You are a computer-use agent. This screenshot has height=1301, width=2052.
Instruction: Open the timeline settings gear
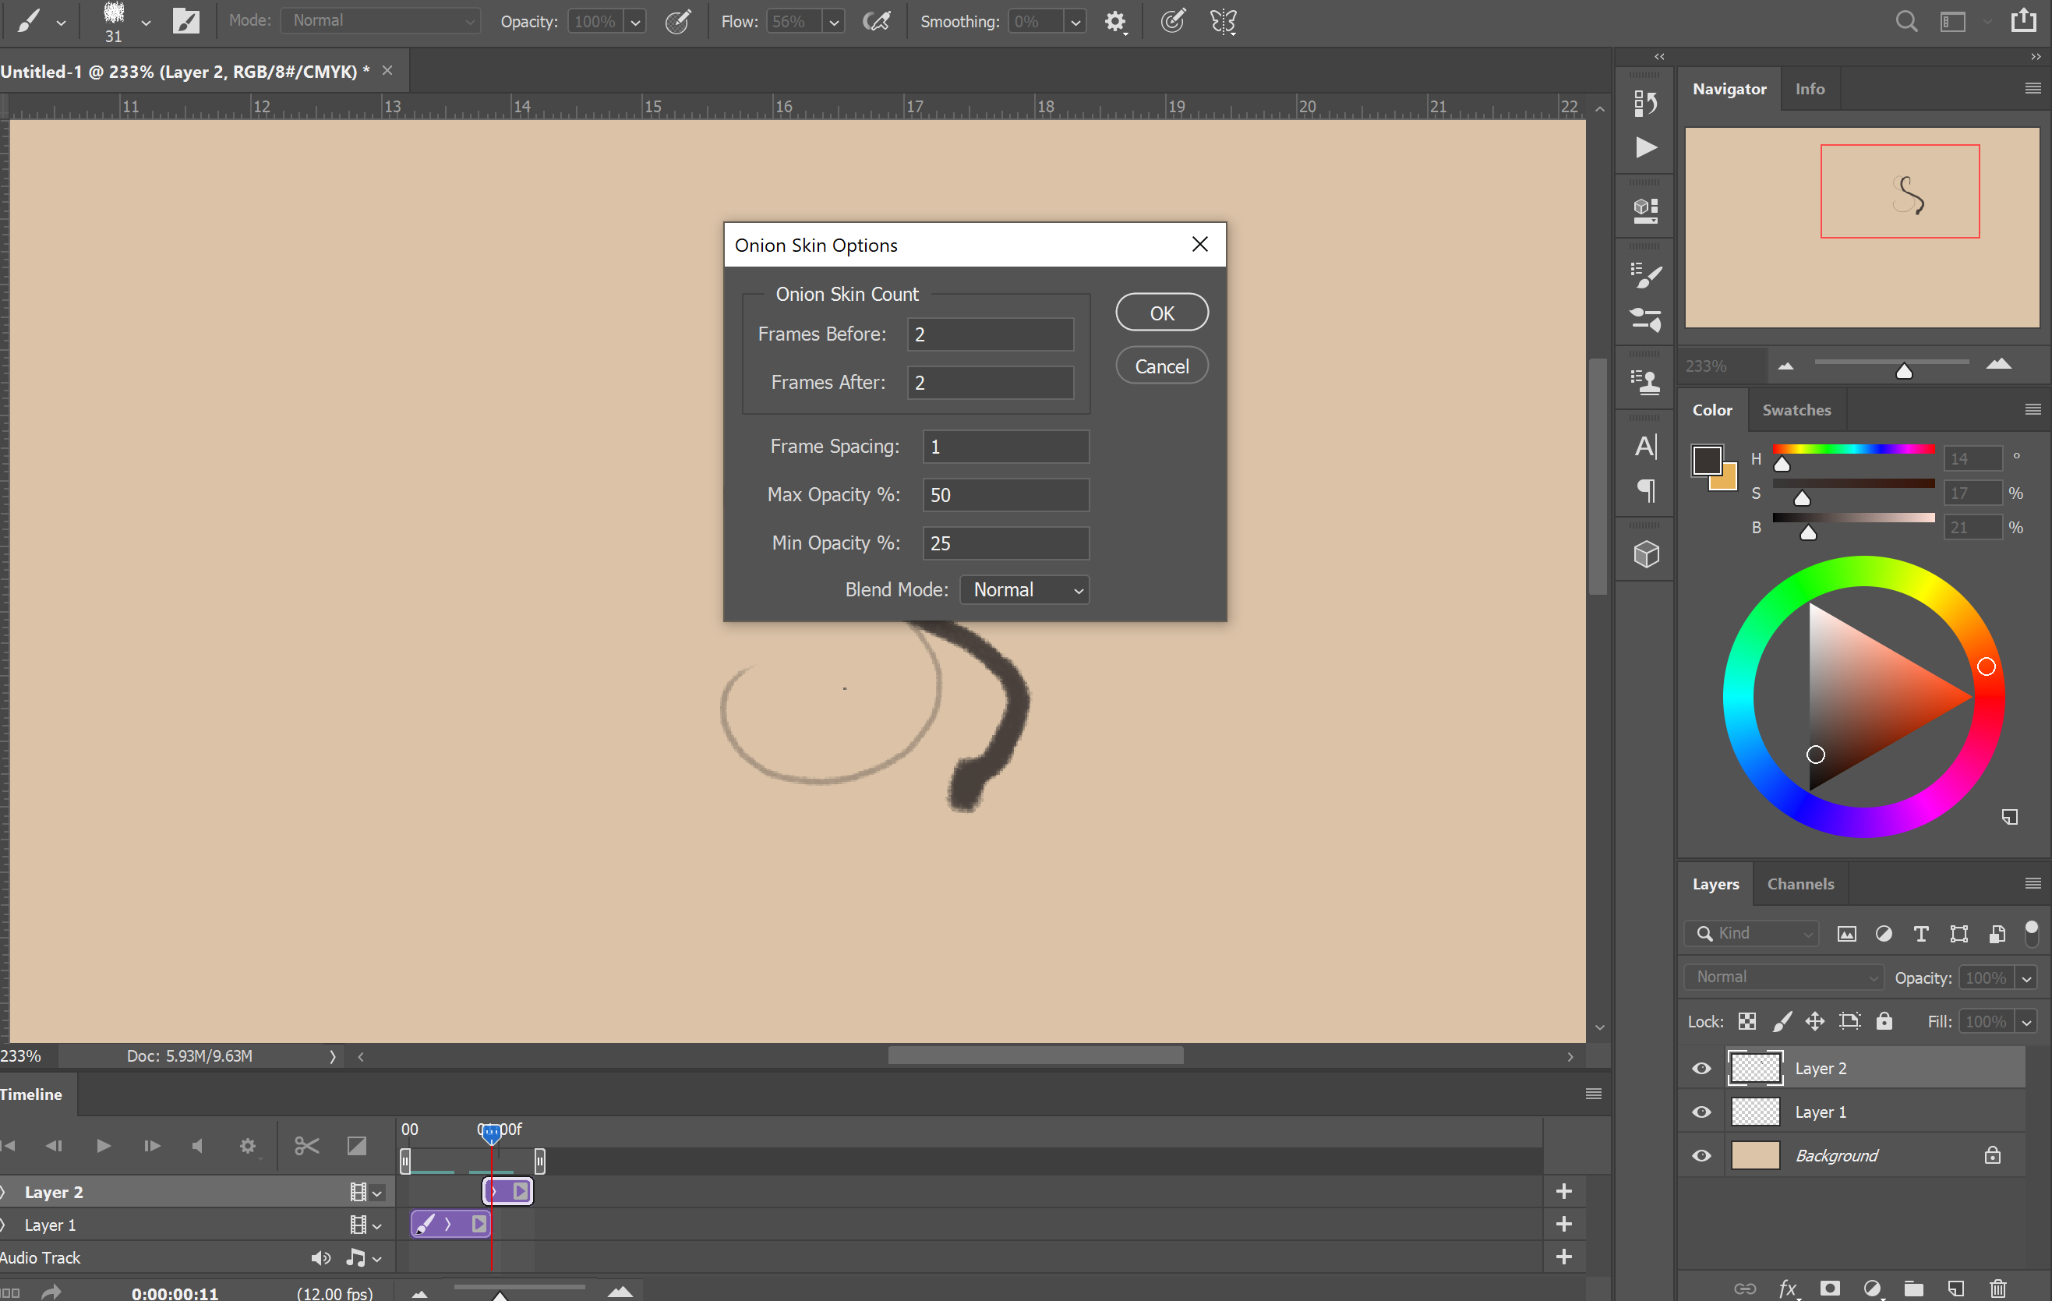(x=248, y=1146)
